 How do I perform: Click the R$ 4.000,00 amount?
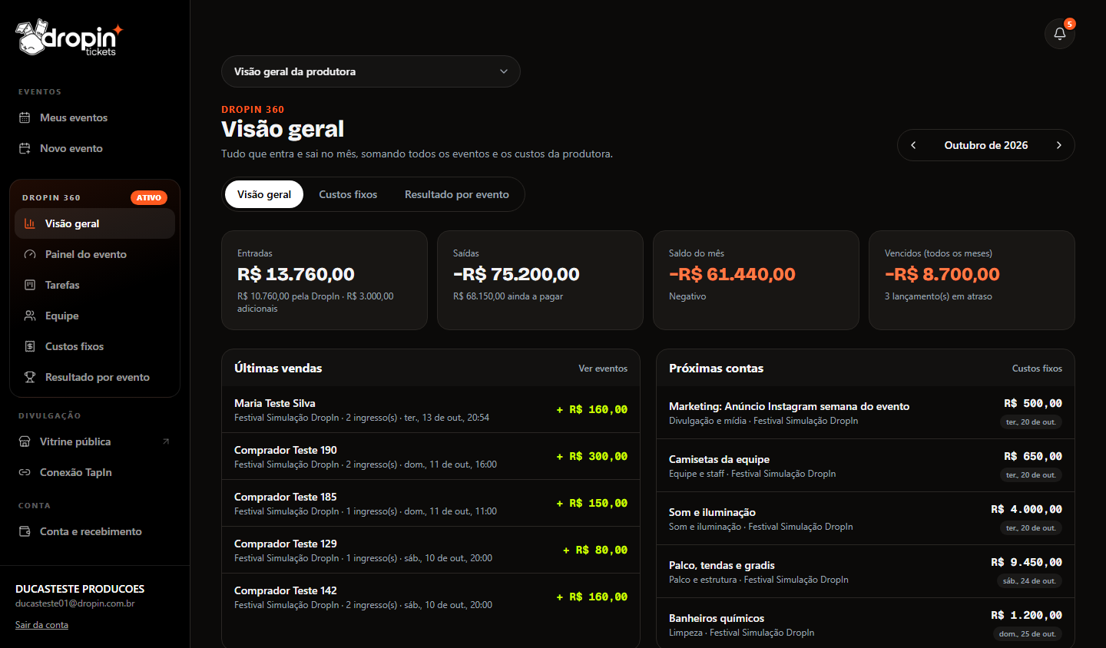[1027, 509]
